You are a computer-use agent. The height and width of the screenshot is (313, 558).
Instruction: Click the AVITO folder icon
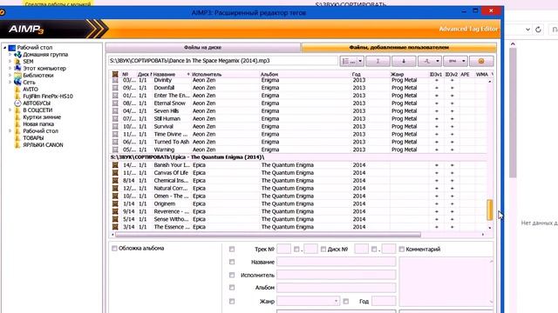17,89
